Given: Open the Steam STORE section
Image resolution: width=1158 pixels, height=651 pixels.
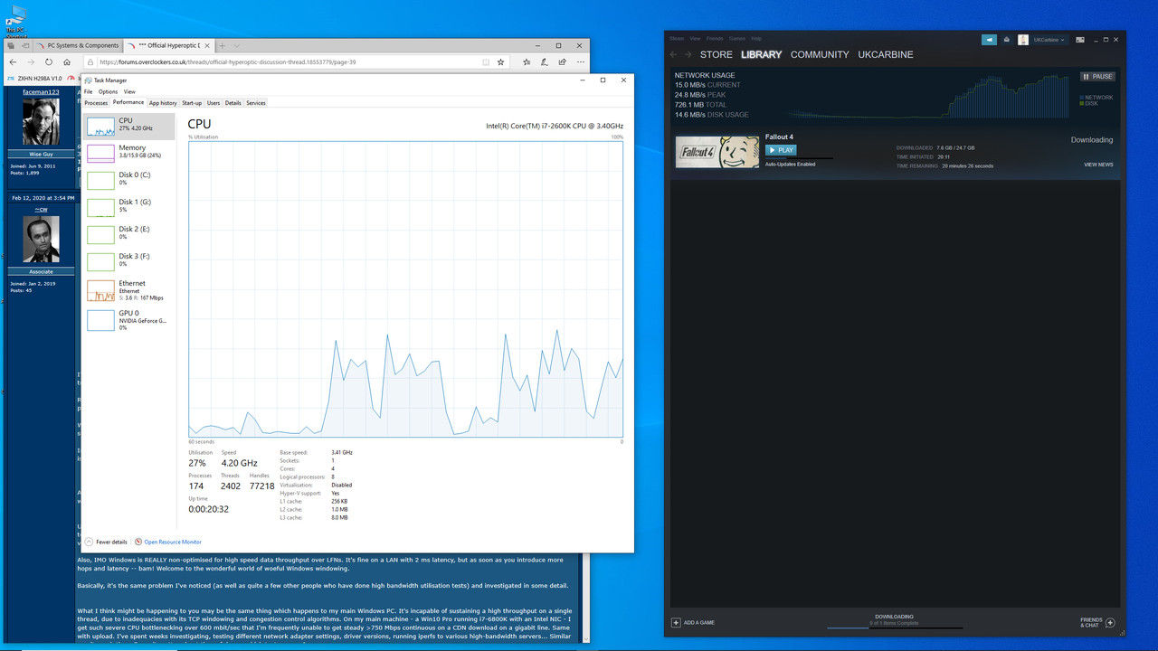Looking at the screenshot, I should tap(717, 55).
